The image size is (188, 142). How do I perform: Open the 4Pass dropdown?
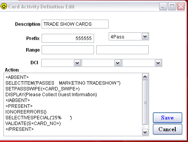pos(145,37)
